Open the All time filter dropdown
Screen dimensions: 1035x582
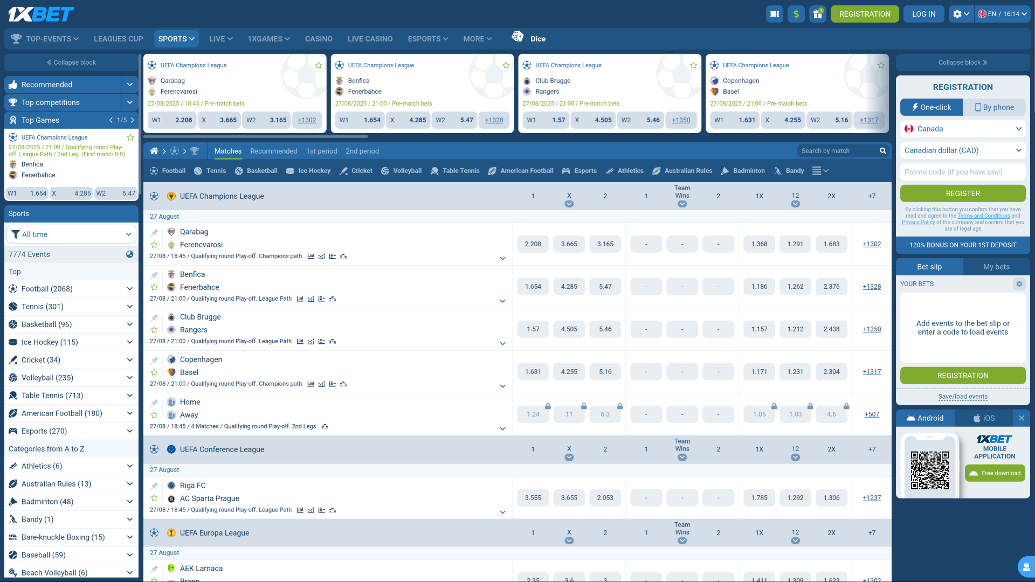(71, 234)
